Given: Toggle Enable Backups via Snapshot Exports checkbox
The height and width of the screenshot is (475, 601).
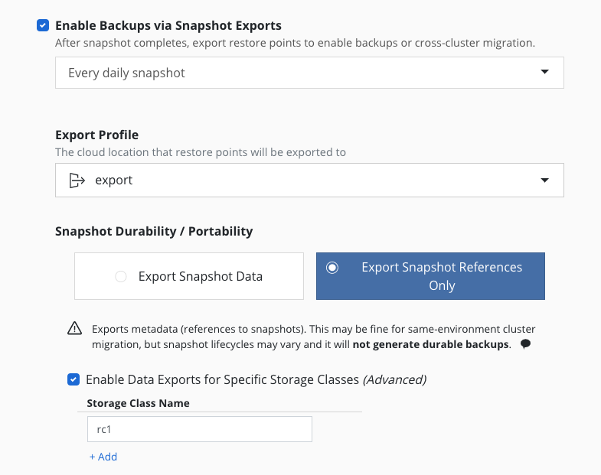Looking at the screenshot, I should pos(43,25).
